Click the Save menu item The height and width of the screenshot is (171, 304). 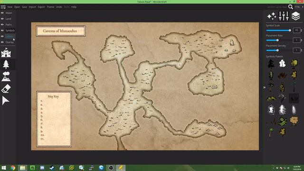[24, 7]
